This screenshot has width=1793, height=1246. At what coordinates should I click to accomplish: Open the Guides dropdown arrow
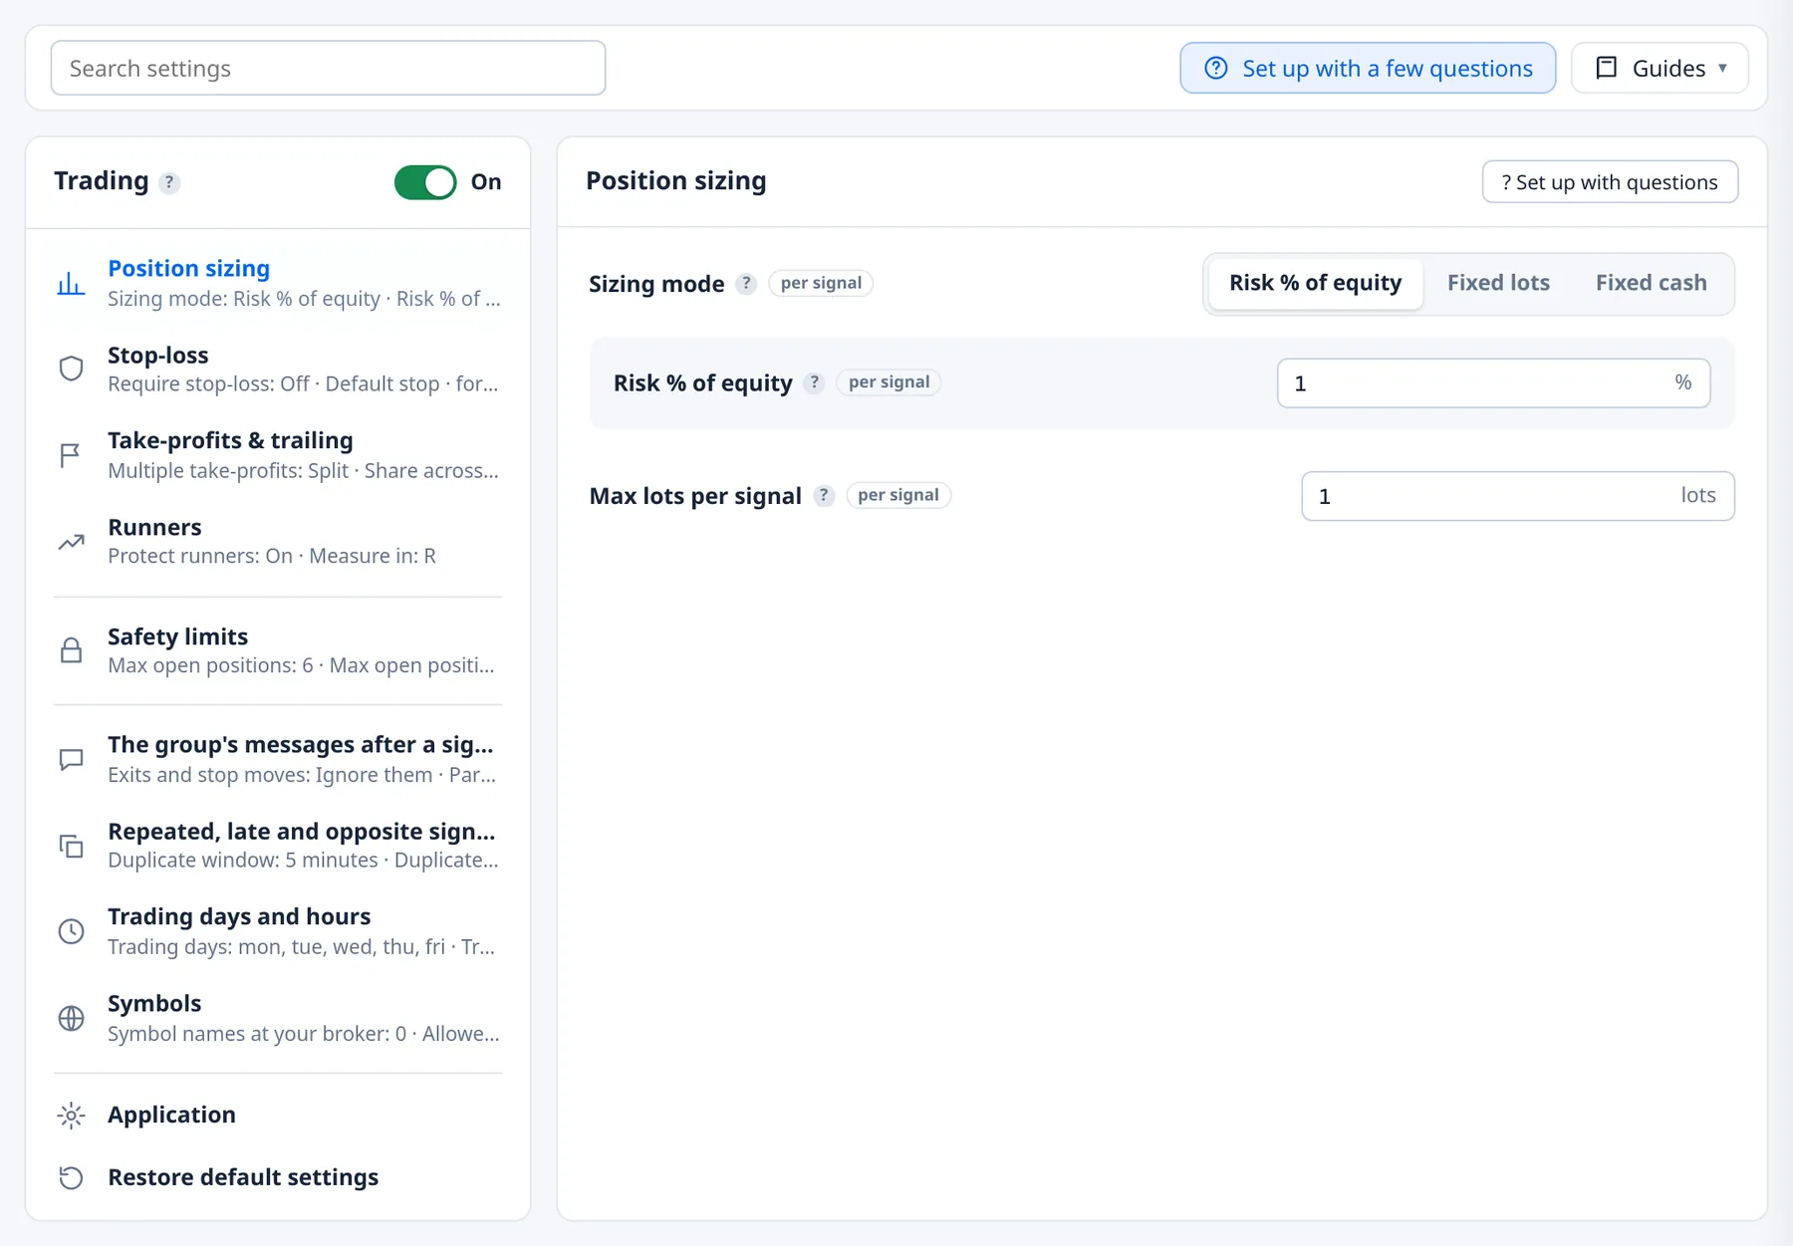point(1722,68)
